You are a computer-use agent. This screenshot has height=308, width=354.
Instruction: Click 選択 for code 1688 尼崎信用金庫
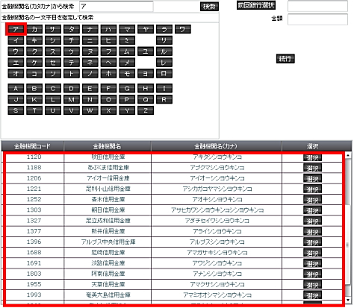pyautogui.click(x=312, y=253)
